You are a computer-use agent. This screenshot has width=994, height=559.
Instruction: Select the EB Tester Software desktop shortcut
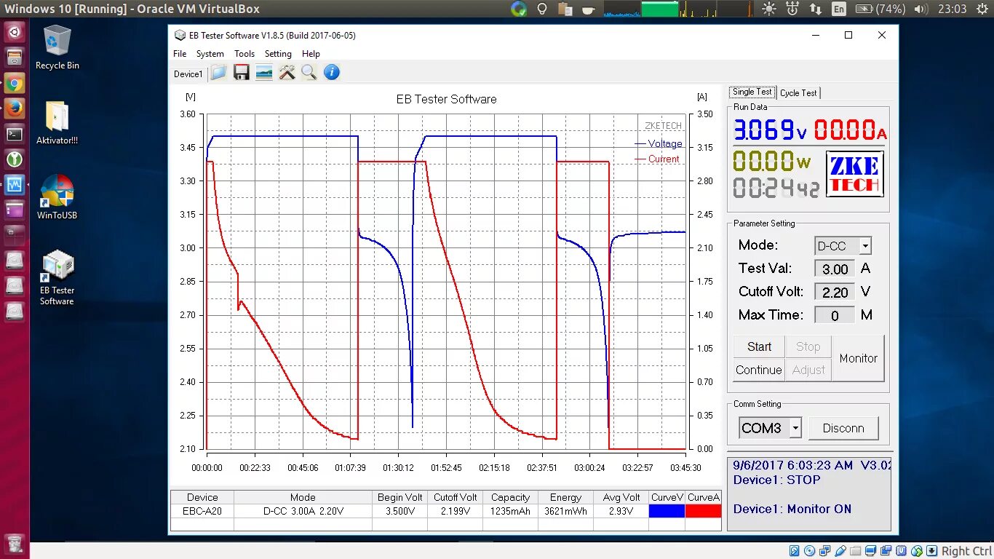57,278
